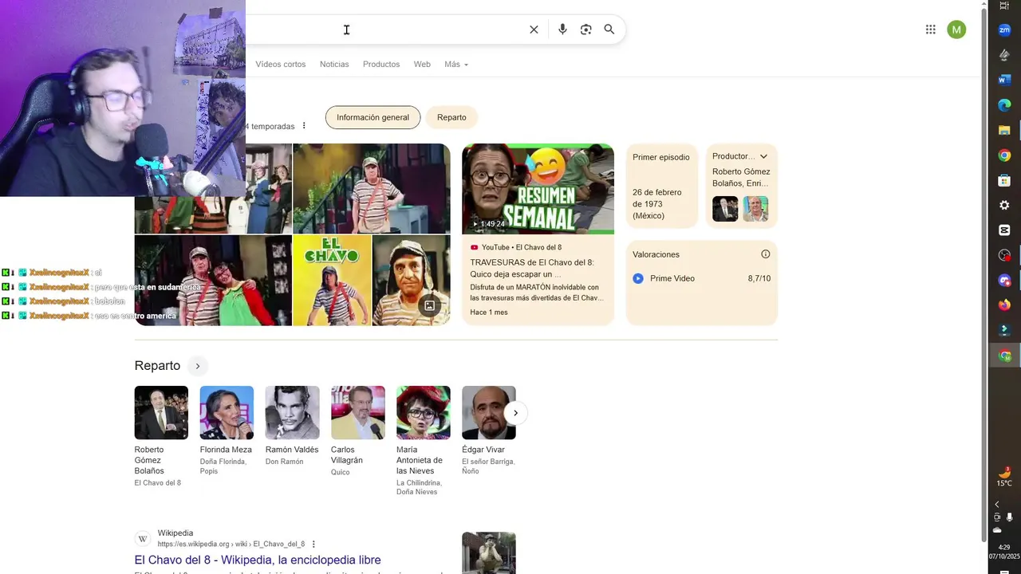Screen dimensions: 1021x574
Task: Play the RESUMEN SEMANAL video thumbnail
Action: pyautogui.click(x=538, y=189)
